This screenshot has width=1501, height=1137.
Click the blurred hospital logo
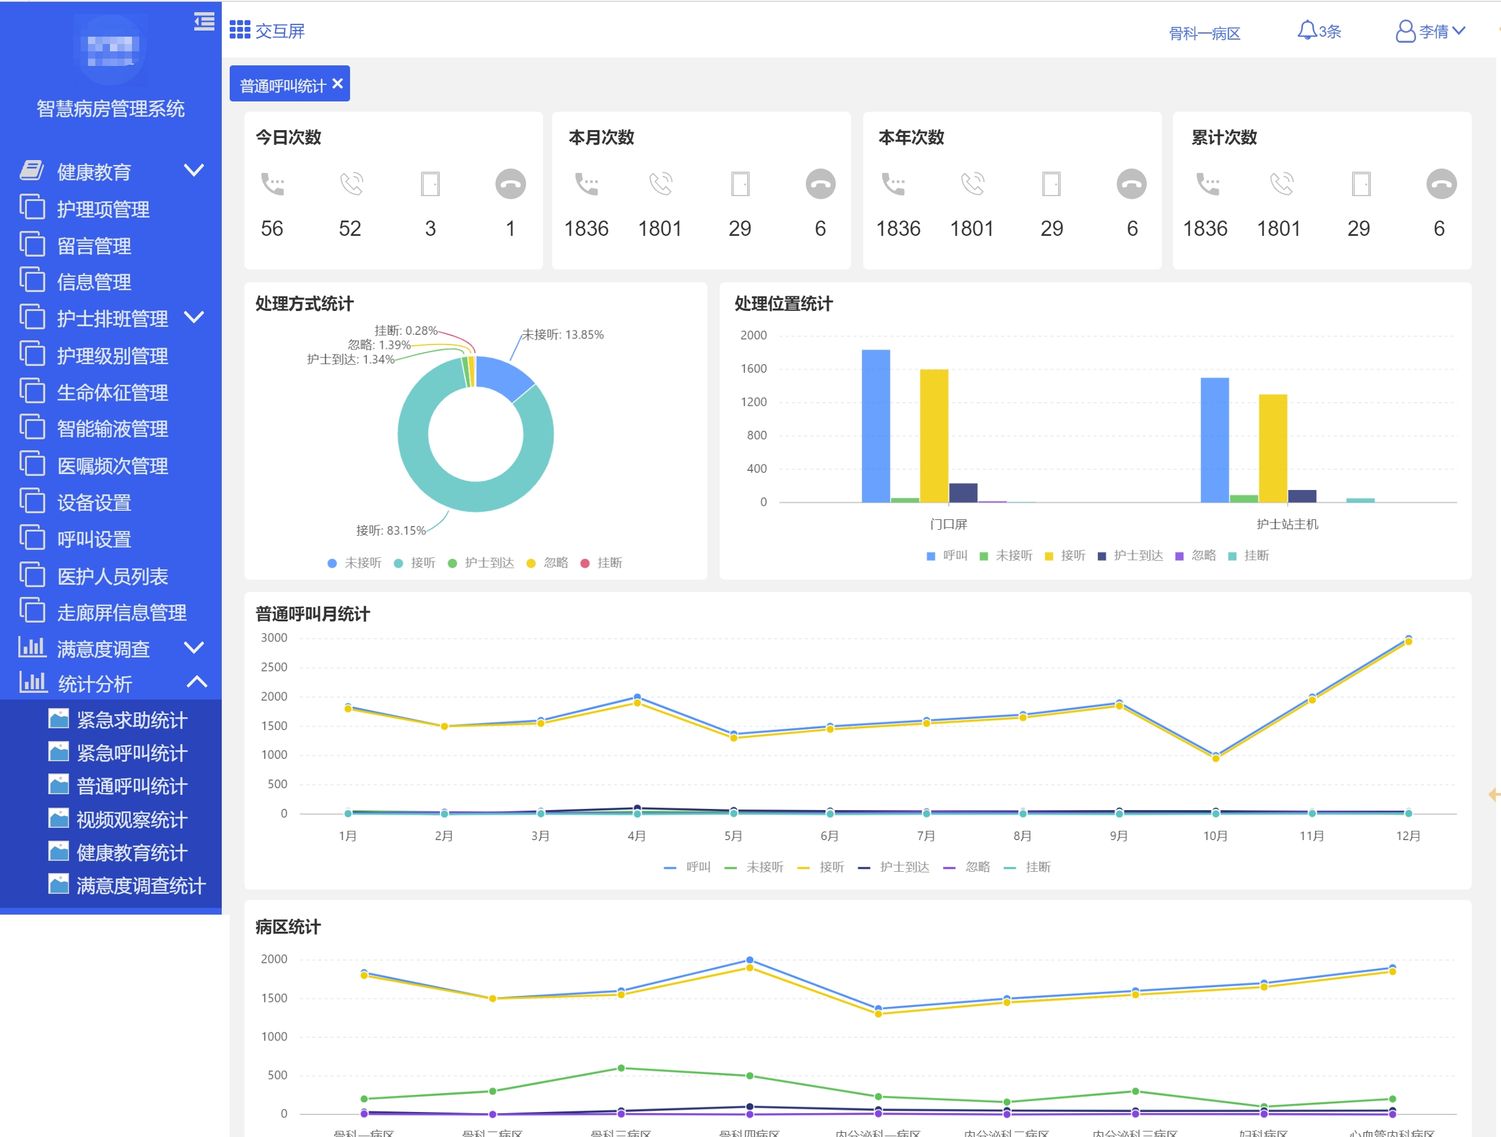(109, 51)
